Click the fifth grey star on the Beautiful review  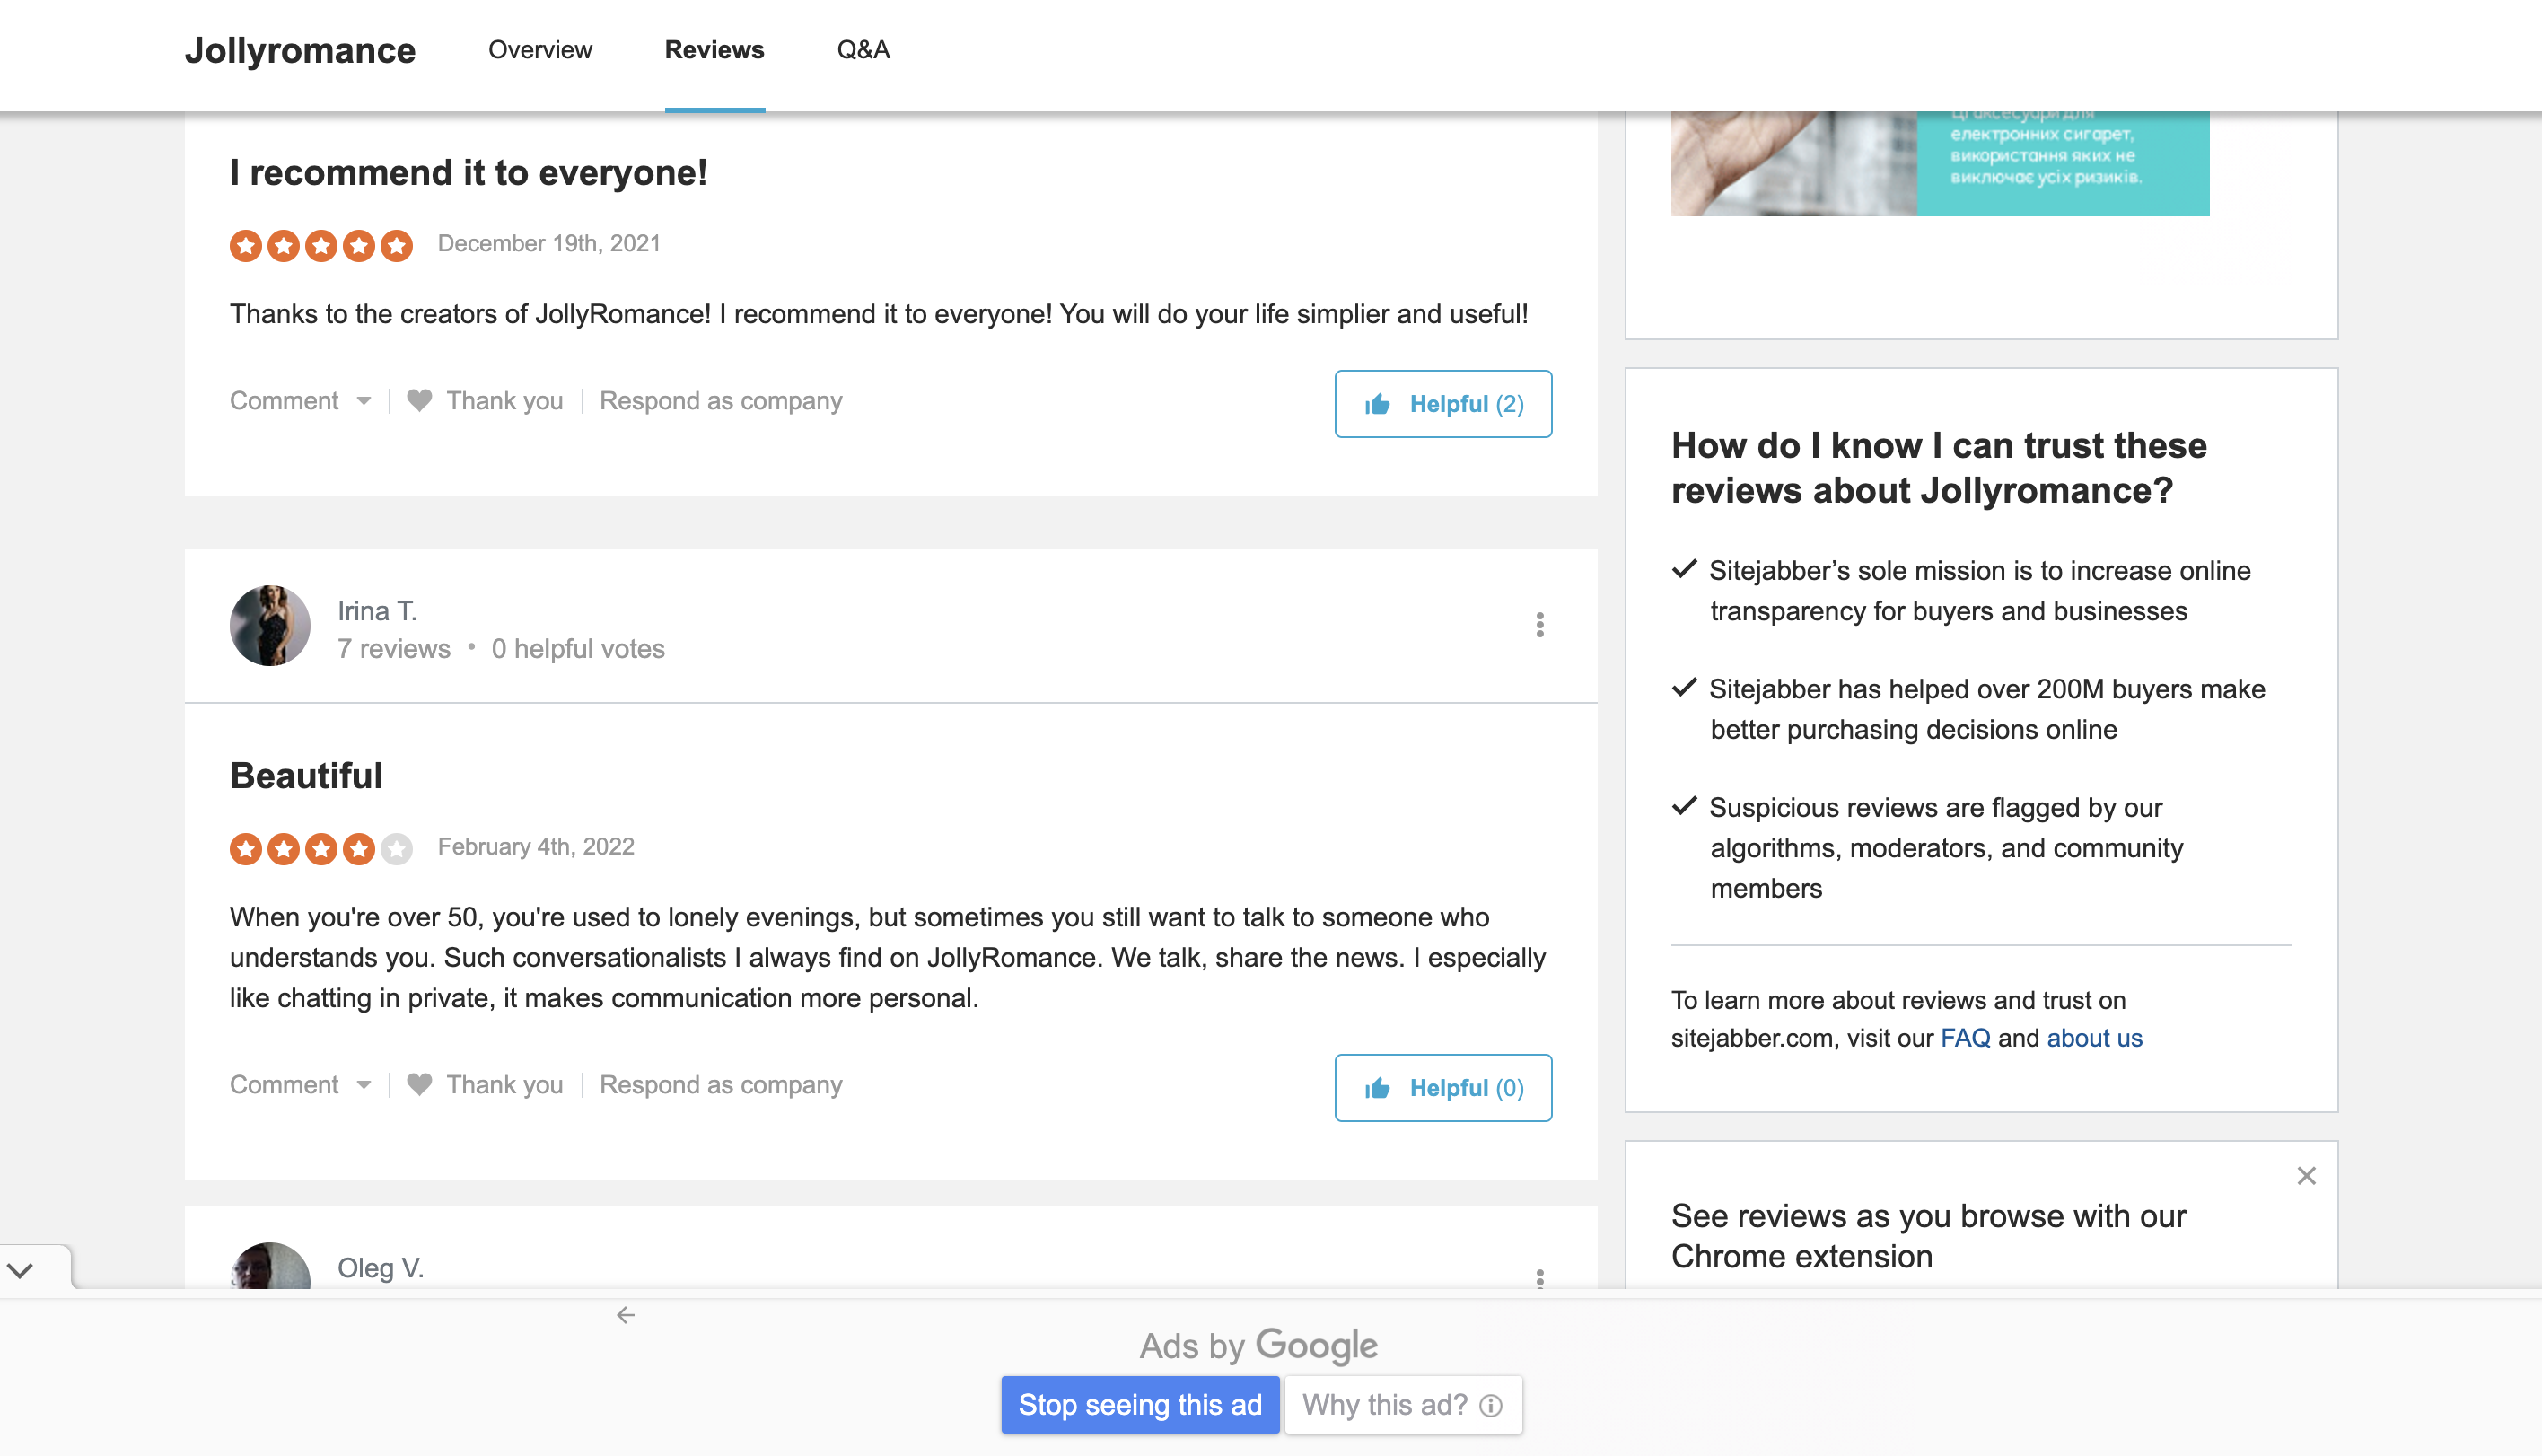pos(397,848)
